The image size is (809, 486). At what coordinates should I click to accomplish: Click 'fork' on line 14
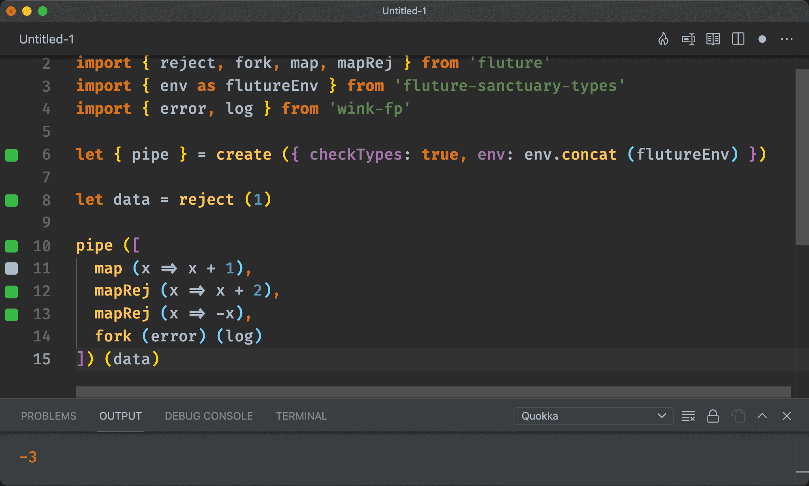click(x=113, y=336)
